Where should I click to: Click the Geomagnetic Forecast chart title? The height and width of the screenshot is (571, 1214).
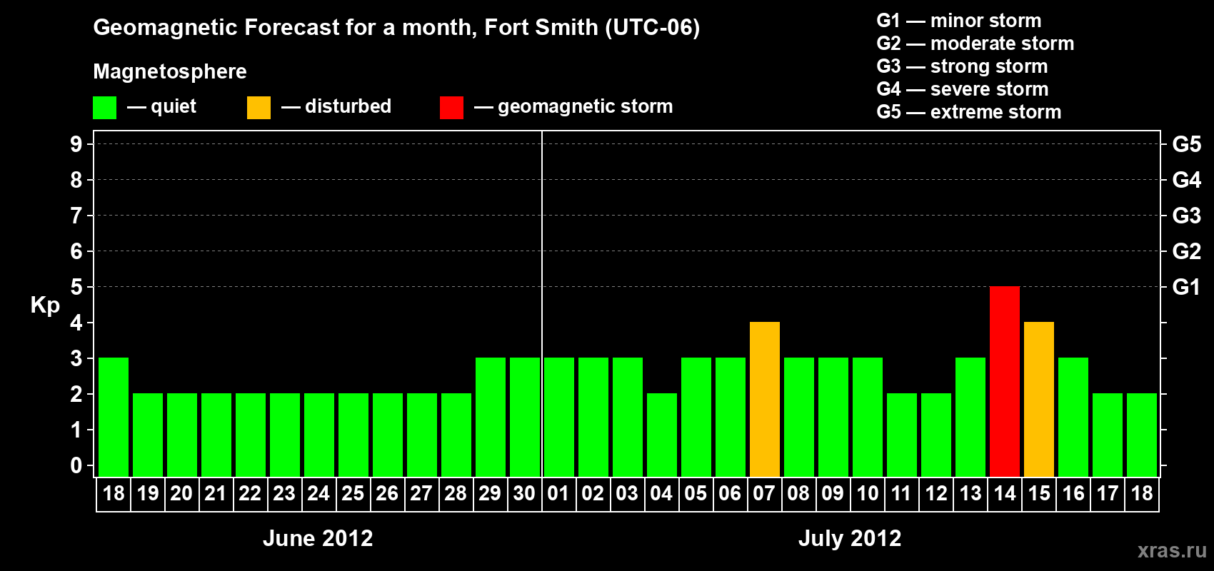(396, 28)
